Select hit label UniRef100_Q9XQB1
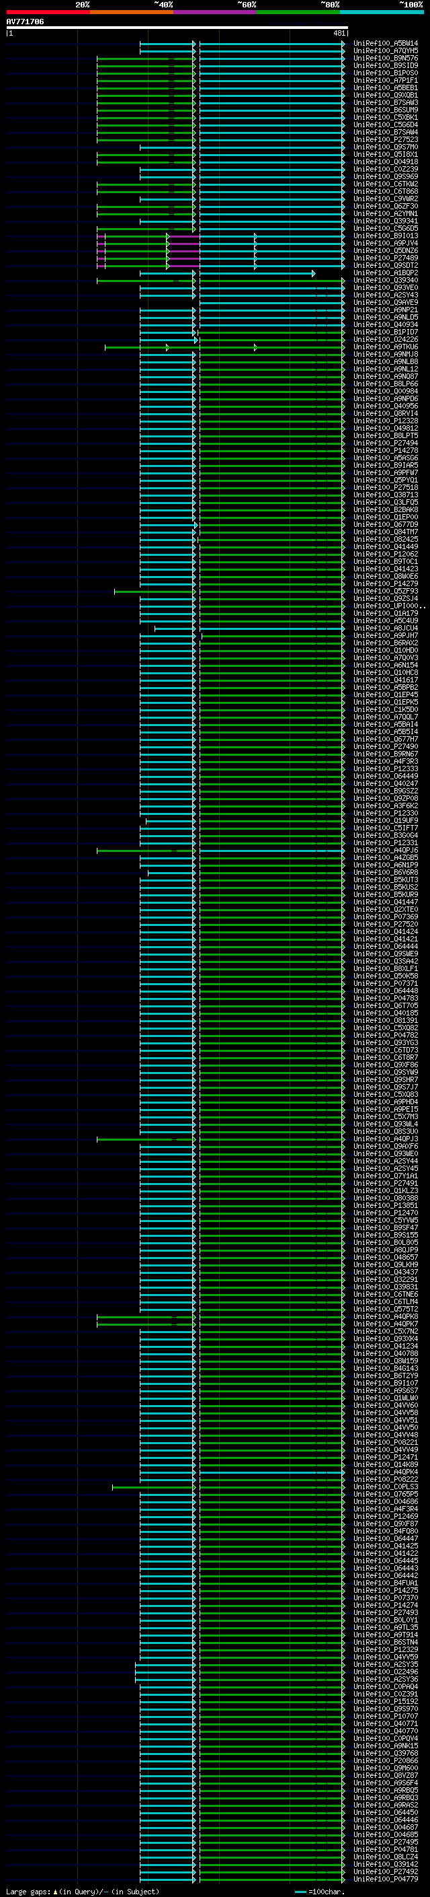Viewport: 430px width, 1897px height. click(x=386, y=95)
